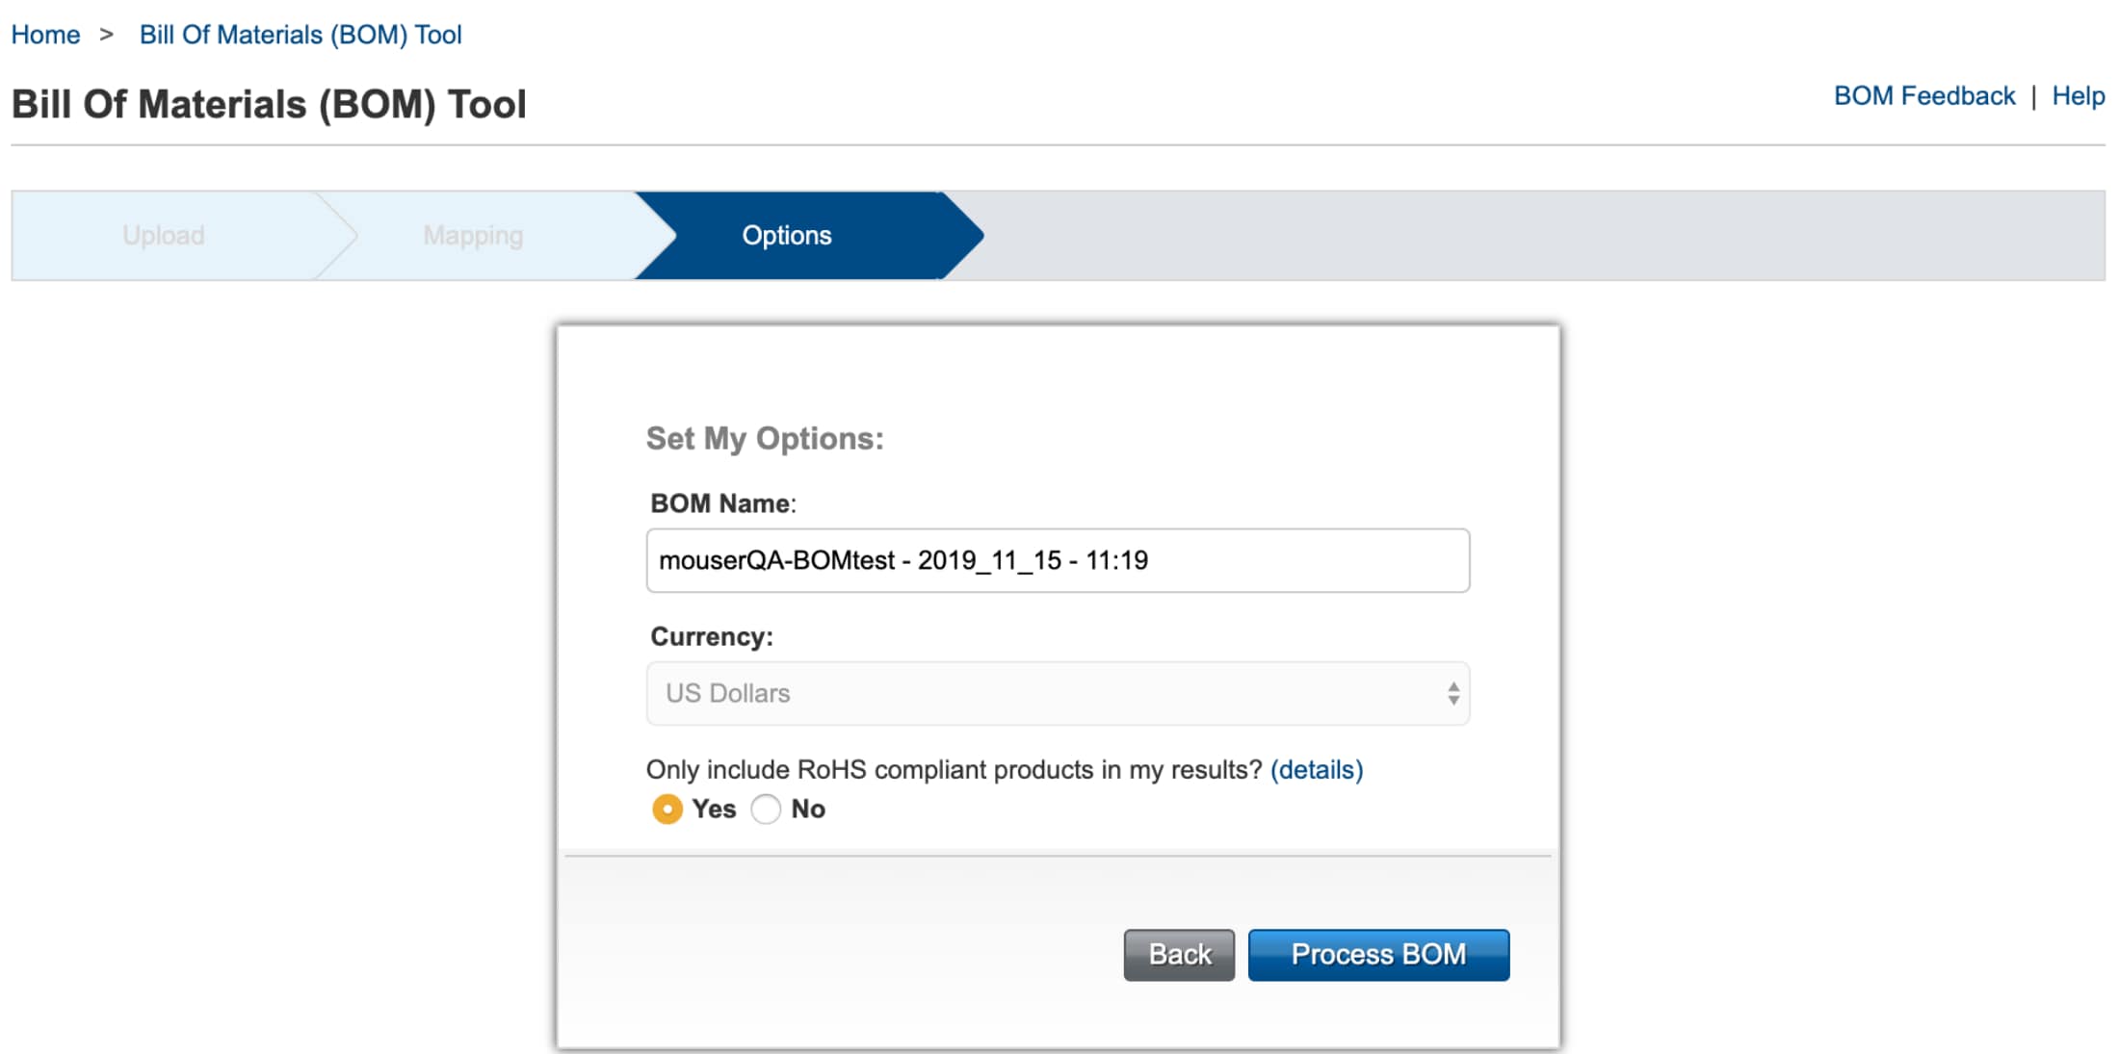The width and height of the screenshot is (2119, 1054).
Task: Go to the Mapping step
Action: (473, 236)
